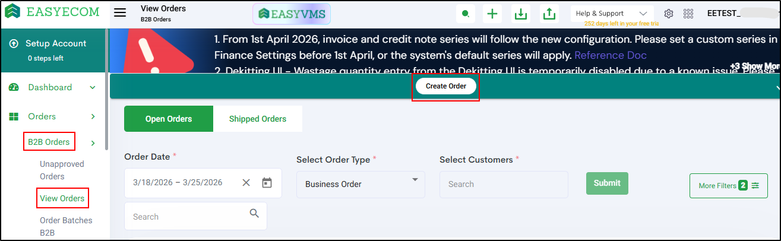Click the green plus add icon

[x=492, y=14]
